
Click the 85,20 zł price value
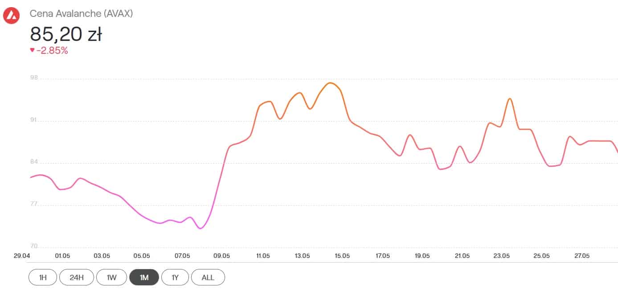(x=66, y=34)
